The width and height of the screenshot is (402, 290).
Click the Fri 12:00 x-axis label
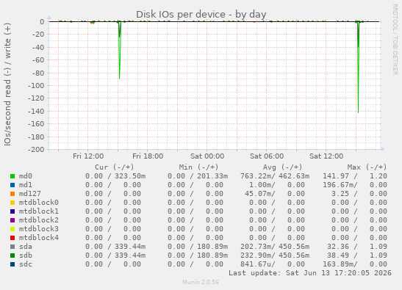(x=88, y=156)
